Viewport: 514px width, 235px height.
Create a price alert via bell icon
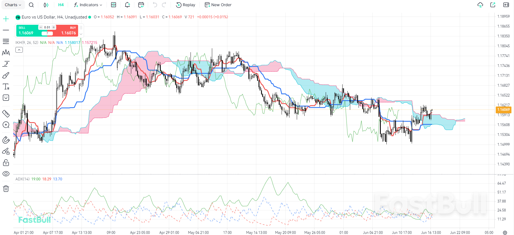pos(127,5)
